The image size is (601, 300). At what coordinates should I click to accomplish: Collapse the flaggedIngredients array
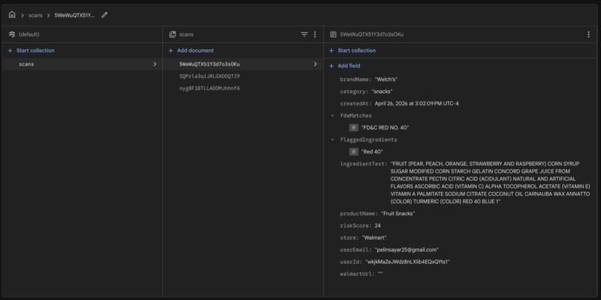[333, 140]
